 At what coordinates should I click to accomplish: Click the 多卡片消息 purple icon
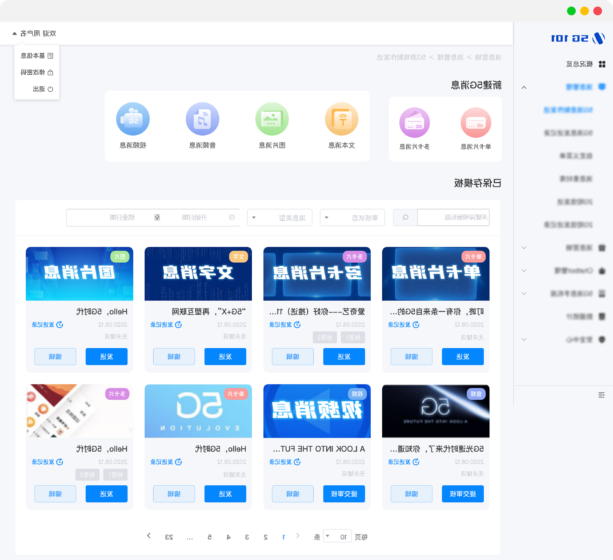414,123
